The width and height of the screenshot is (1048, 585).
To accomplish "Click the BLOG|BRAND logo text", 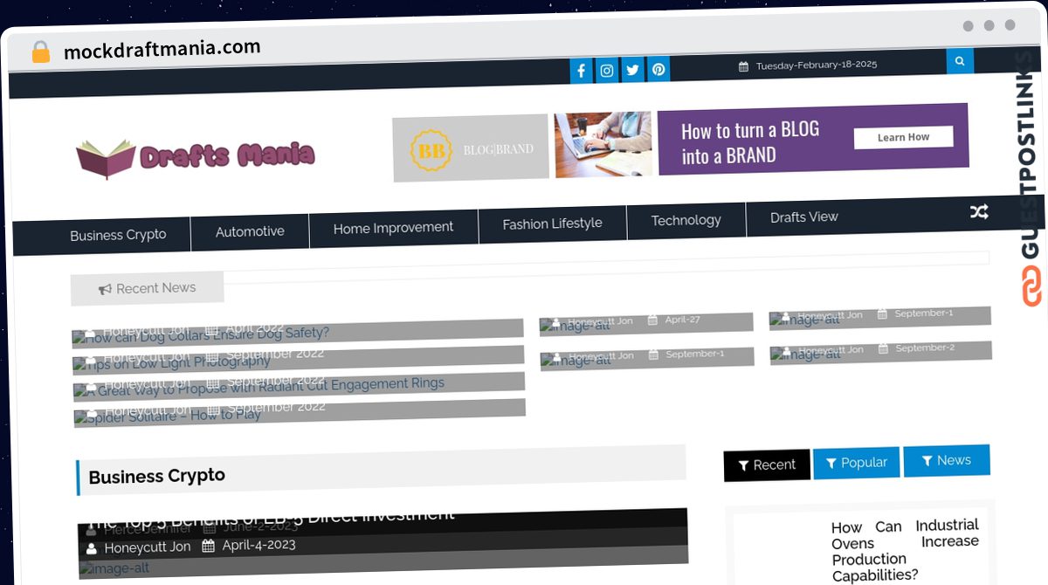I will point(498,149).
